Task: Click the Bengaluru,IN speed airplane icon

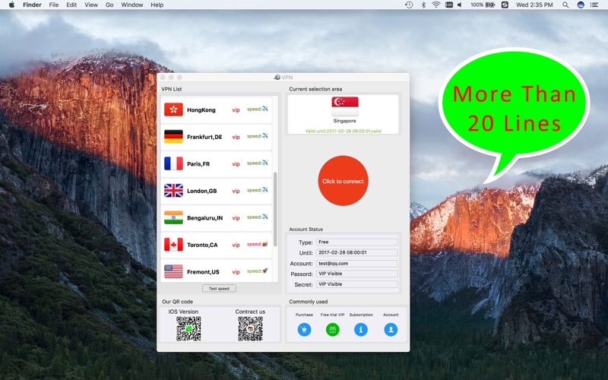Action: click(264, 217)
